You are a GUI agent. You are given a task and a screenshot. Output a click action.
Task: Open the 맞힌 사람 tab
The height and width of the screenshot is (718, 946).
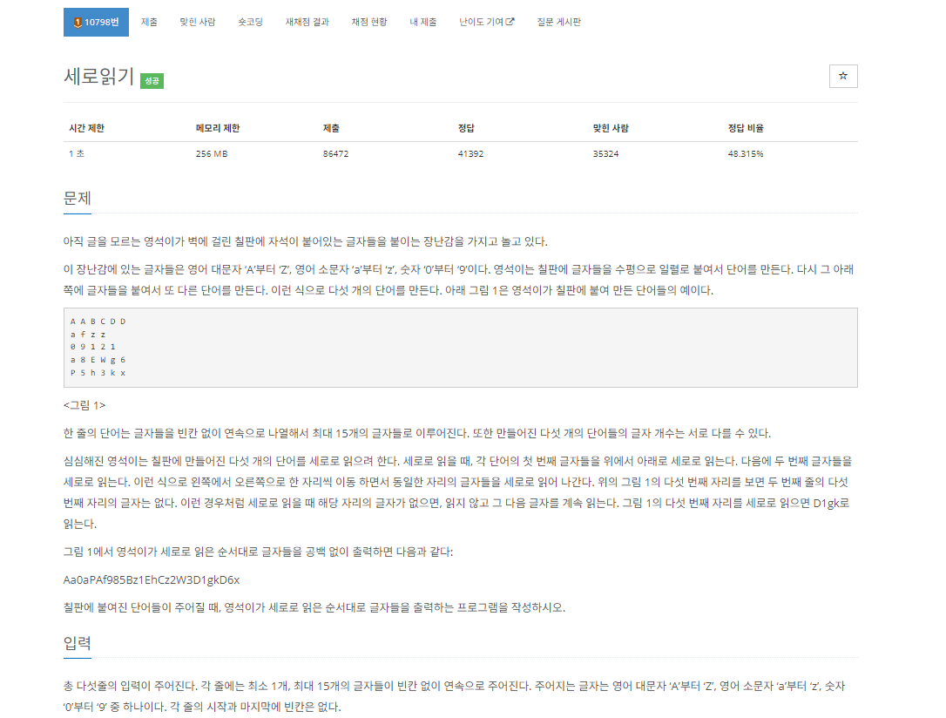coord(197,23)
